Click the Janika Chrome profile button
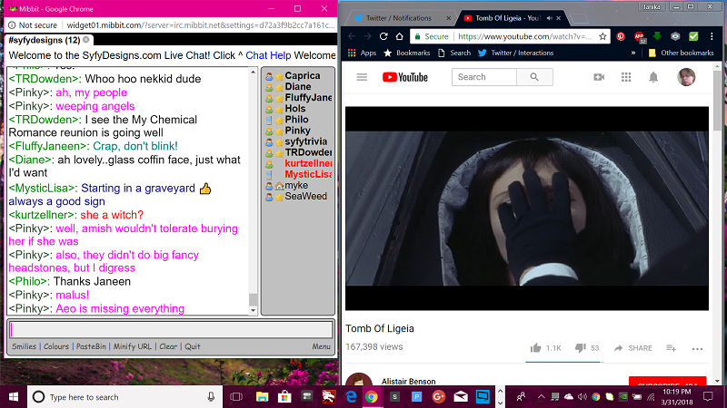The image size is (727, 408). click(652, 6)
